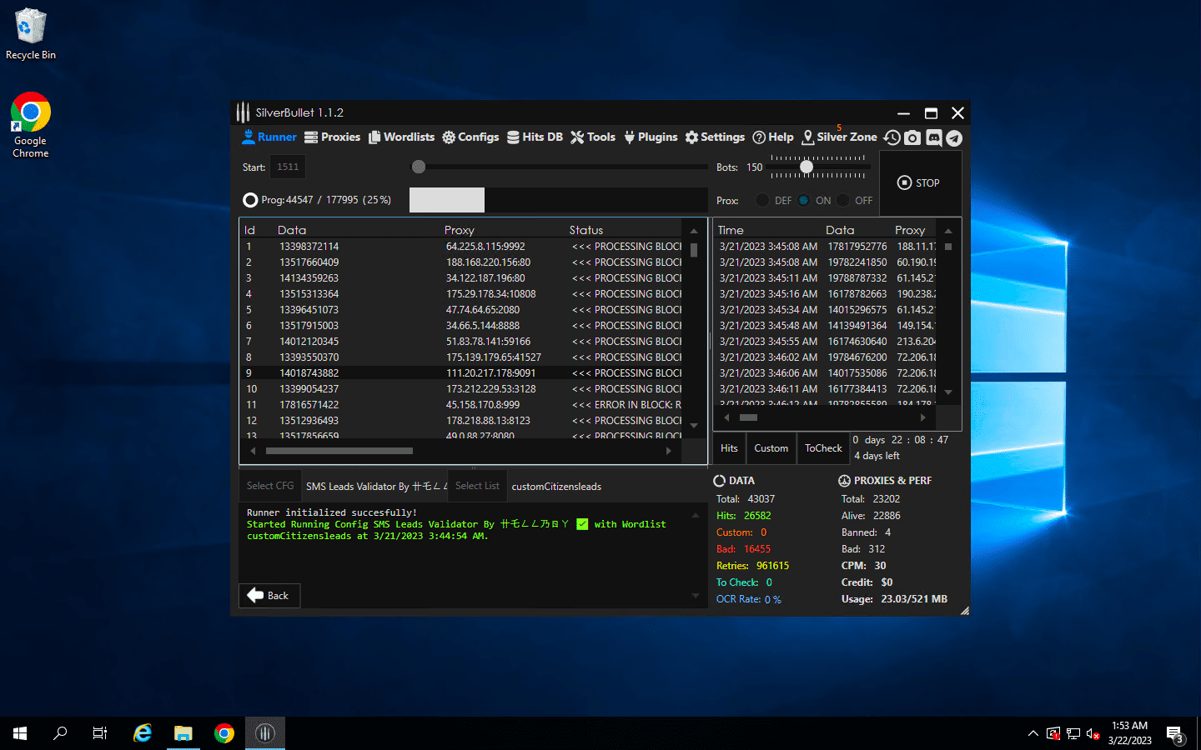Open the Custom results tab
The width and height of the screenshot is (1201, 750).
(x=771, y=448)
